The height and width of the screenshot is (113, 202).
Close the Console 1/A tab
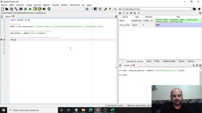click(134, 65)
